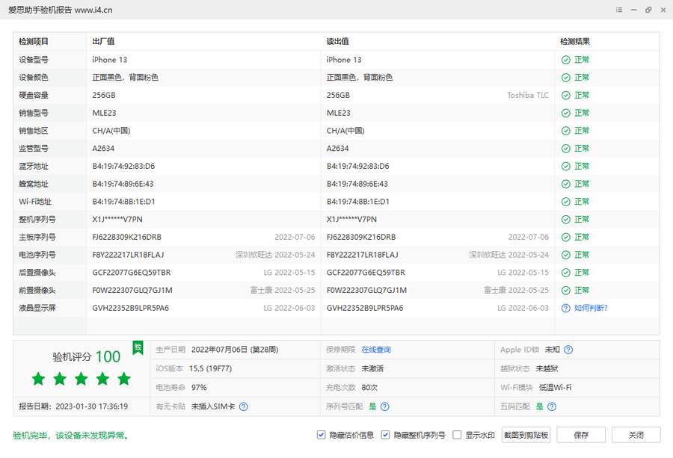Click the factory value MLE23 cell

104,114
